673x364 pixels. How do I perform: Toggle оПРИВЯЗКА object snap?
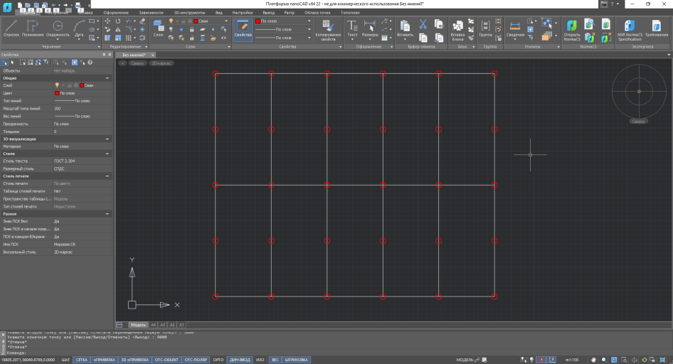[x=104, y=360]
